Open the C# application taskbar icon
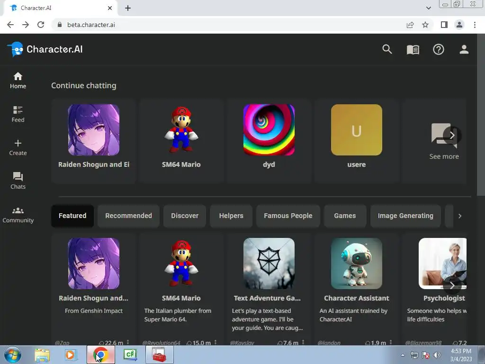Screen dimensions: 485x364 (130, 355)
